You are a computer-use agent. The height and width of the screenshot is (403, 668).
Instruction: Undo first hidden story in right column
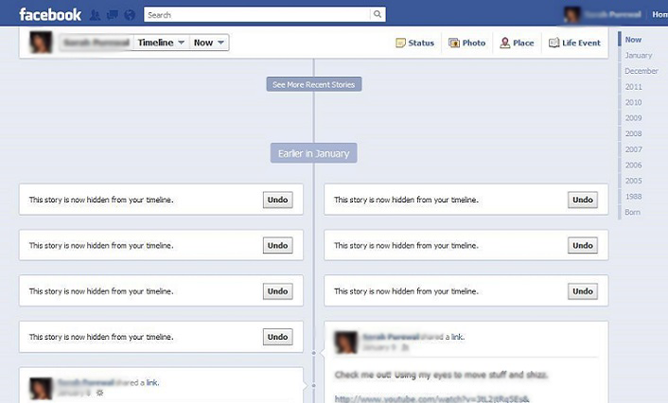583,200
